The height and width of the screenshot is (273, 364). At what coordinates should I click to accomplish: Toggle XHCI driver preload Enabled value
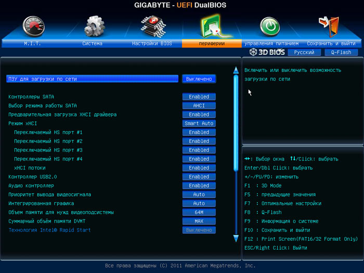(199, 114)
